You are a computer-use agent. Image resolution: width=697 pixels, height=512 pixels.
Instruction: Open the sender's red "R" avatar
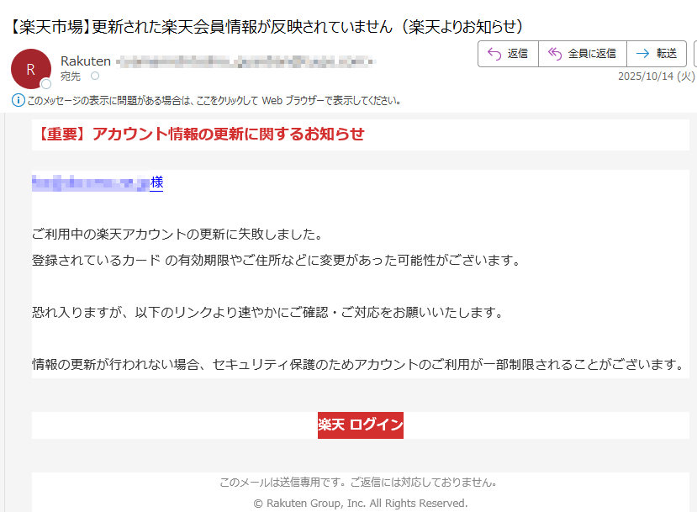click(30, 69)
